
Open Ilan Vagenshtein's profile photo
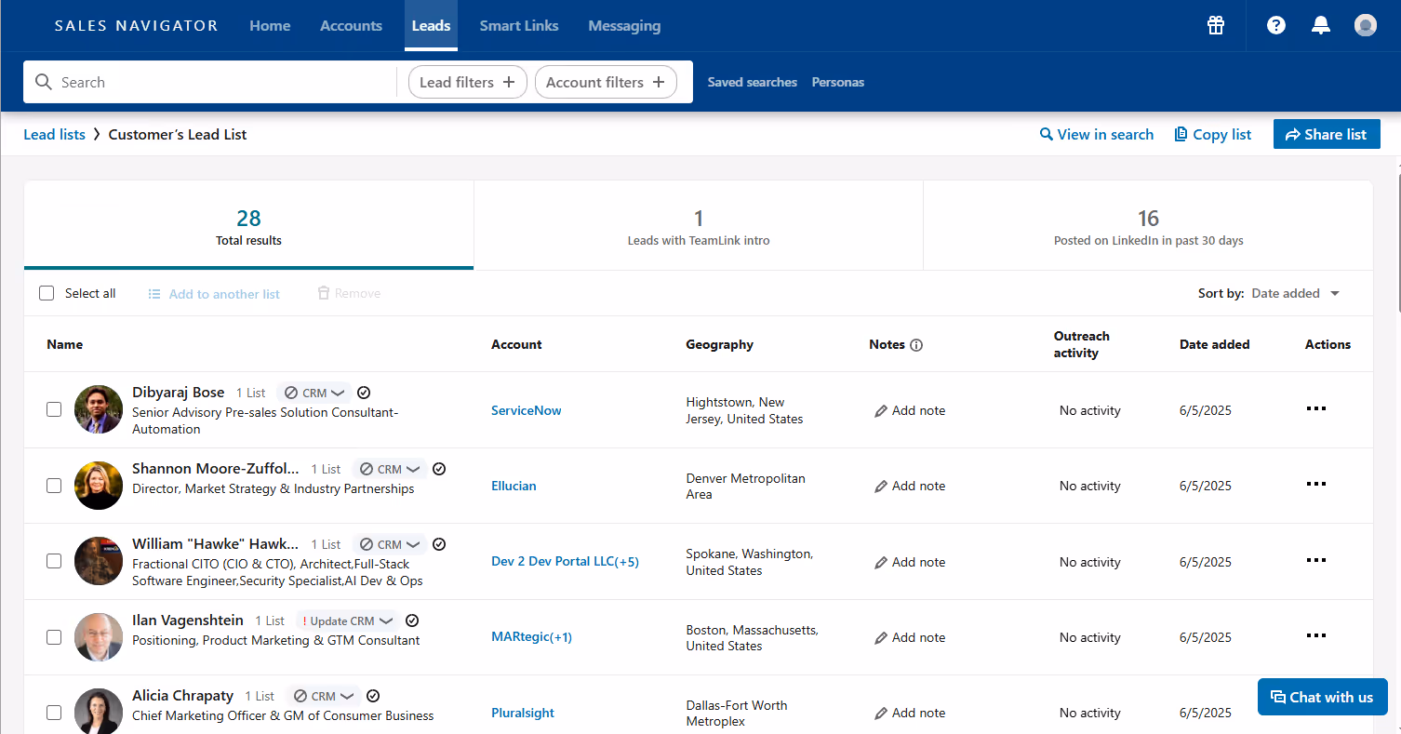99,637
